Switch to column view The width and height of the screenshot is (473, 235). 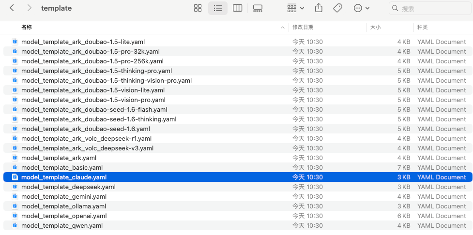[237, 8]
